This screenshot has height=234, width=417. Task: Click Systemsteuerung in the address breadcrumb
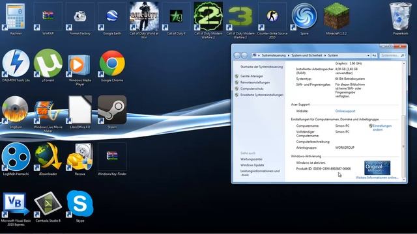(274, 55)
